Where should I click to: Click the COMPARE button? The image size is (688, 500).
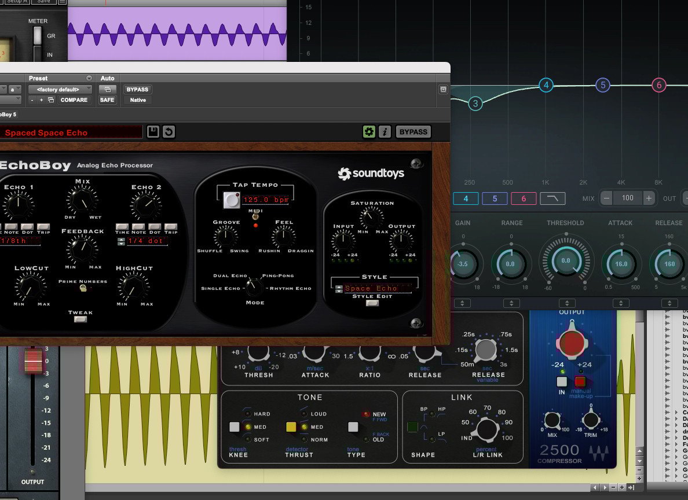pyautogui.click(x=74, y=100)
